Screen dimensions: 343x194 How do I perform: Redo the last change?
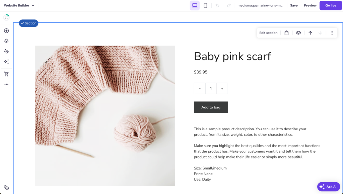[x=228, y=5]
